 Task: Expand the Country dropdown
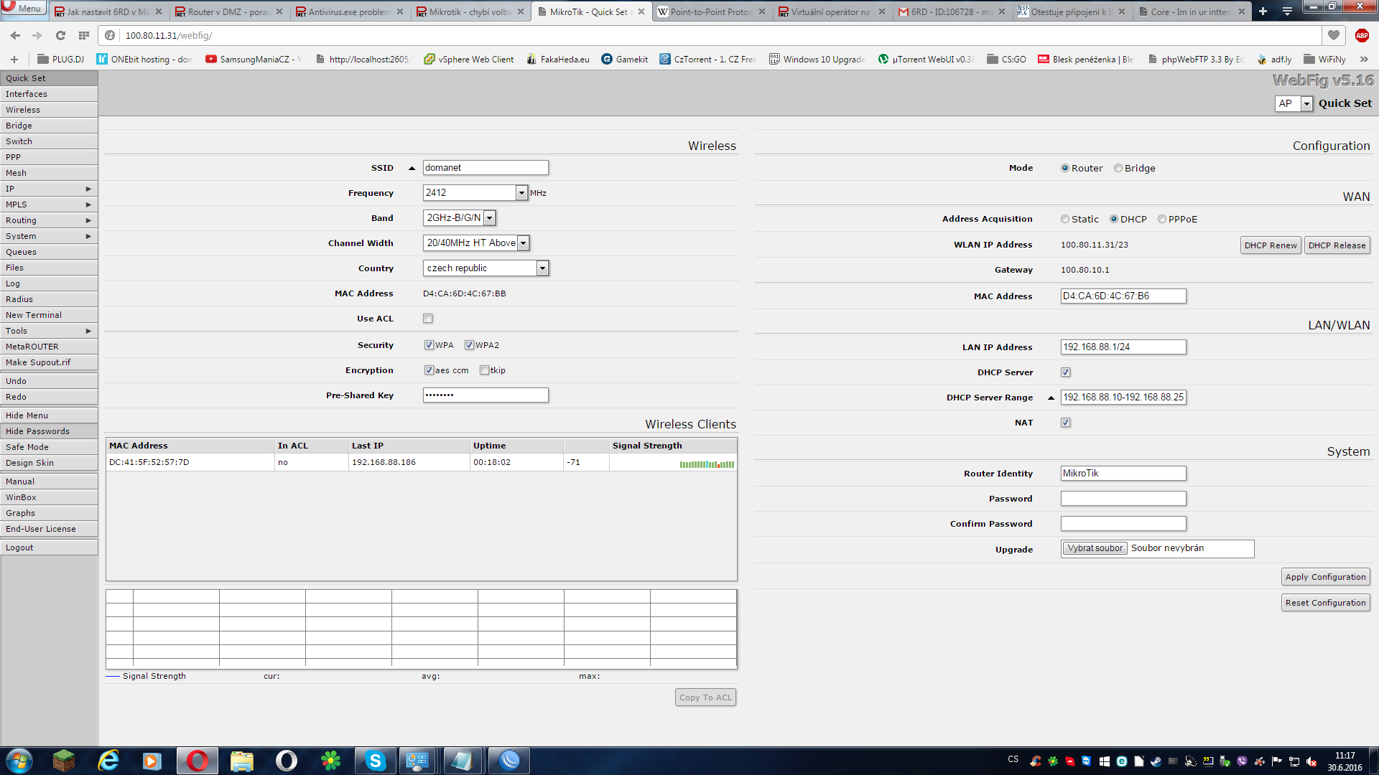542,268
